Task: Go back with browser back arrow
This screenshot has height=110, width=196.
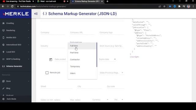Action: point(3,6)
